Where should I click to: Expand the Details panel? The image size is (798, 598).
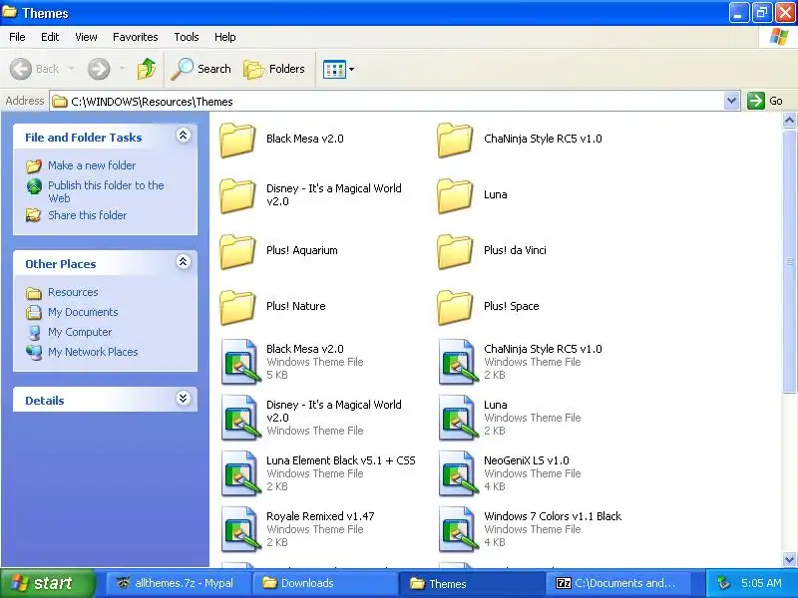(184, 398)
